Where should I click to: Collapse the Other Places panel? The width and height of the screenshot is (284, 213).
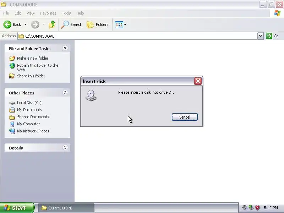click(65, 93)
